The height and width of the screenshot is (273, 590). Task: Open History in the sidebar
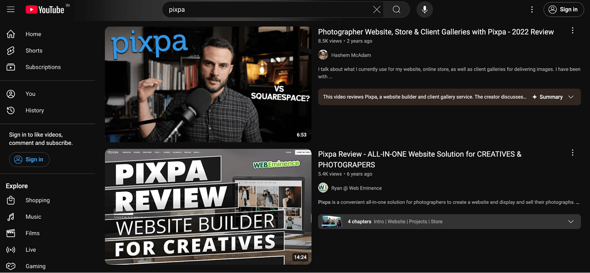pos(34,110)
